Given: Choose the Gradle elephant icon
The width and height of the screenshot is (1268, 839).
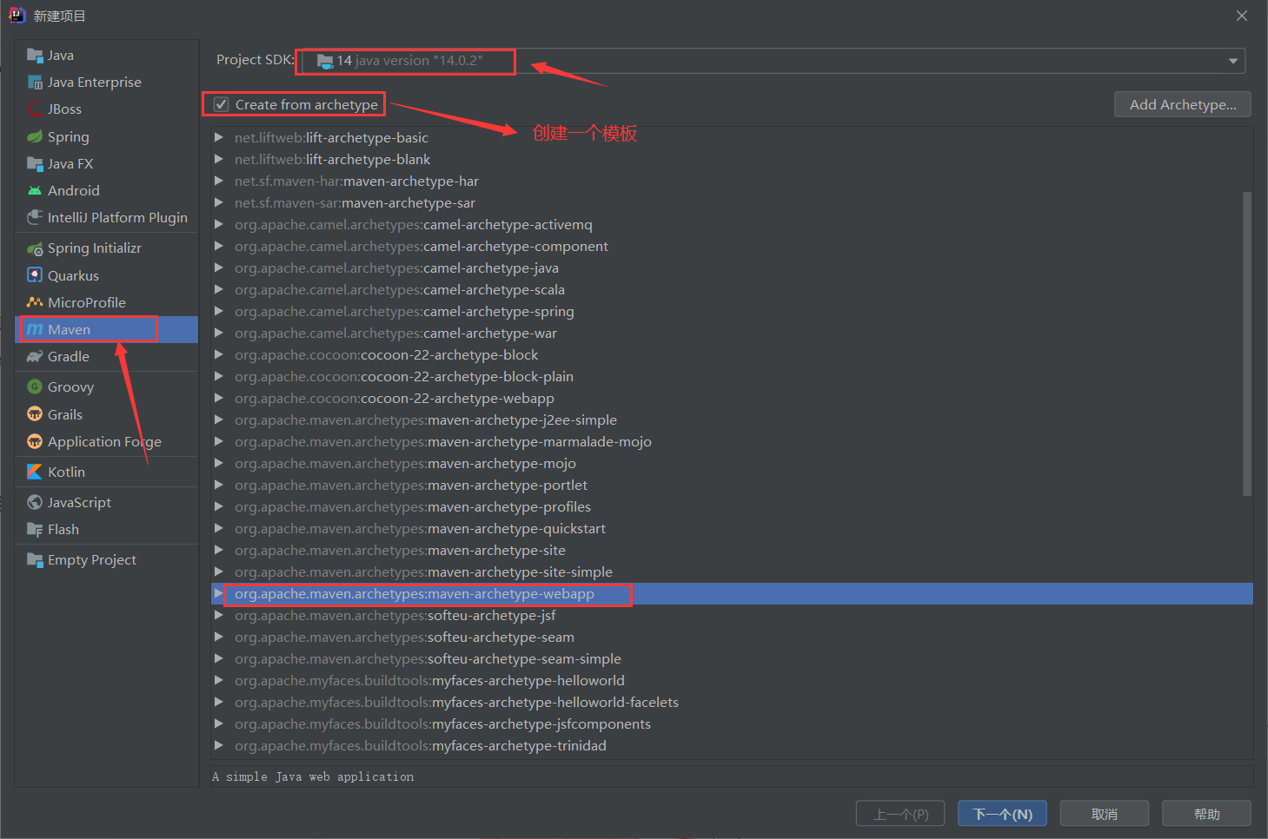Looking at the screenshot, I should (35, 356).
